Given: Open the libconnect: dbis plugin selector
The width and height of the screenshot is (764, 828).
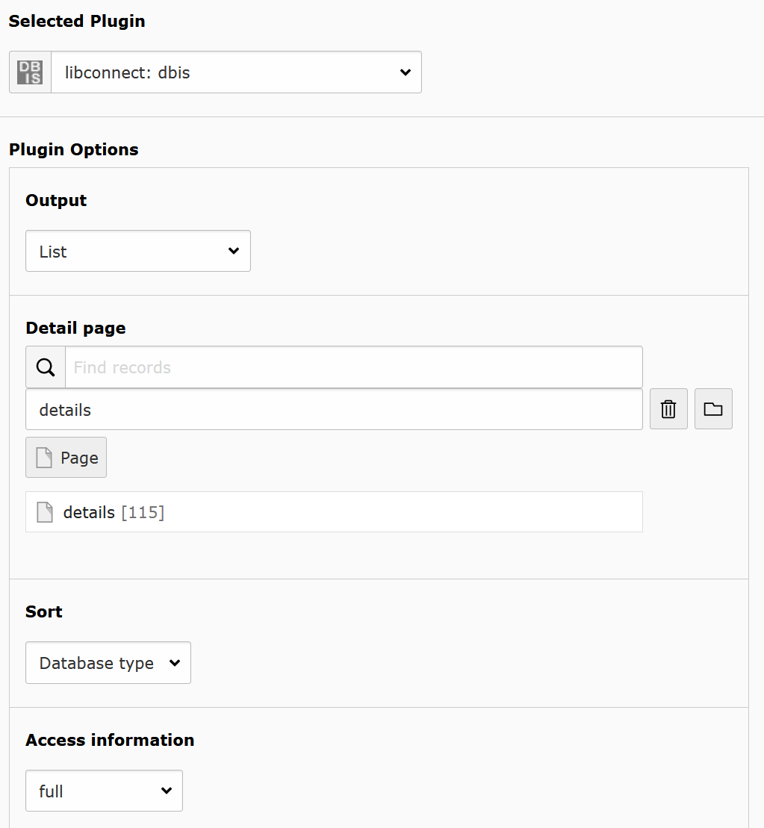Looking at the screenshot, I should [x=236, y=72].
